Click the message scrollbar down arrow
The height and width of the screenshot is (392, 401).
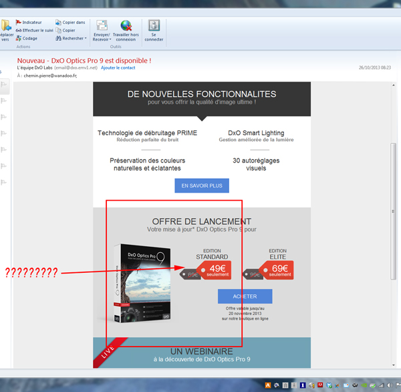(394, 365)
